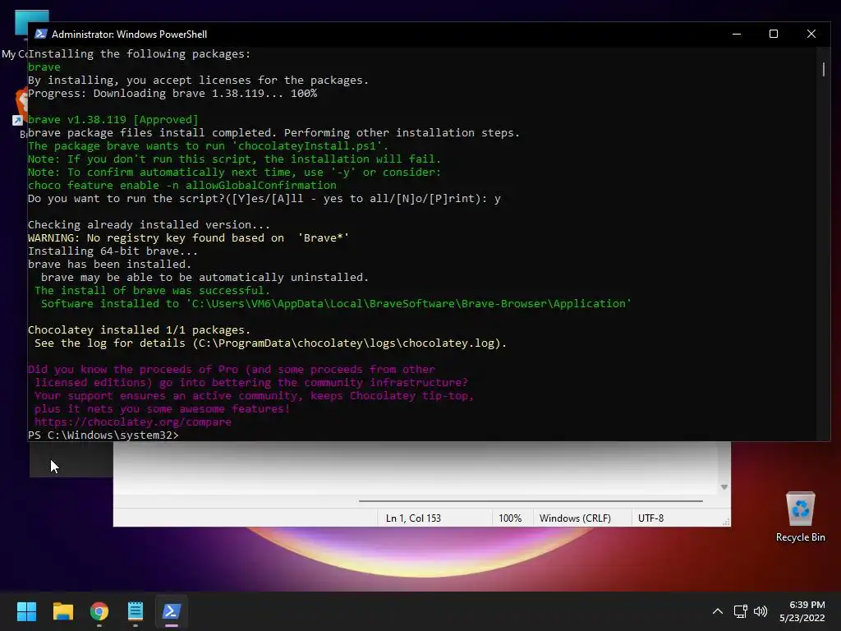The image size is (841, 631).
Task: Select the PowerShell taskbar icon
Action: pos(172,611)
